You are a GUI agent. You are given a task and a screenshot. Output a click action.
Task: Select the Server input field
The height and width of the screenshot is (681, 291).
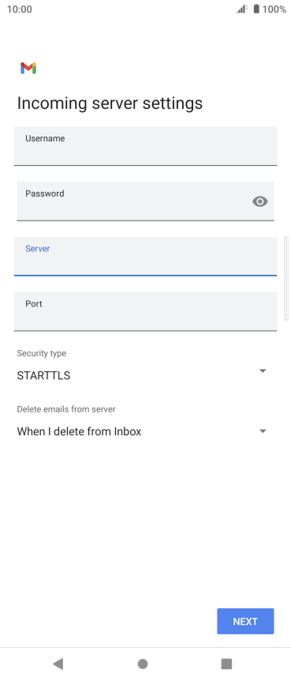[145, 256]
